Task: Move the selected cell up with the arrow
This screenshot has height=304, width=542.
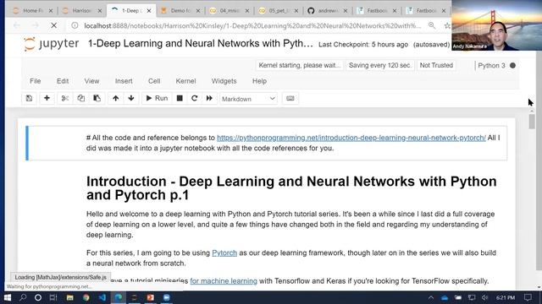Action: tap(115, 99)
